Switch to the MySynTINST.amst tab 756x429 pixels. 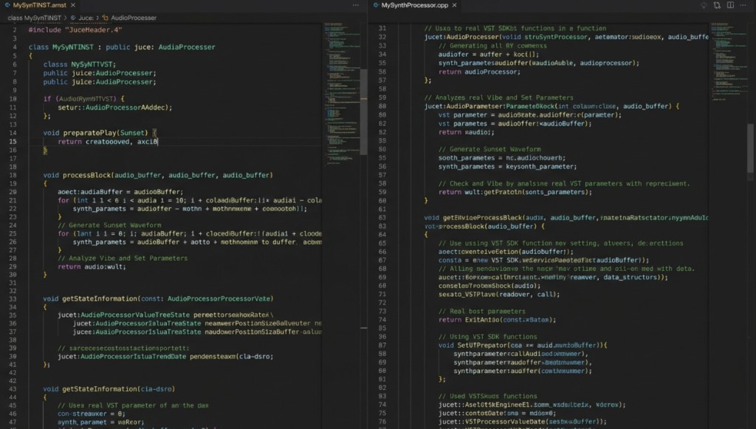click(40, 5)
